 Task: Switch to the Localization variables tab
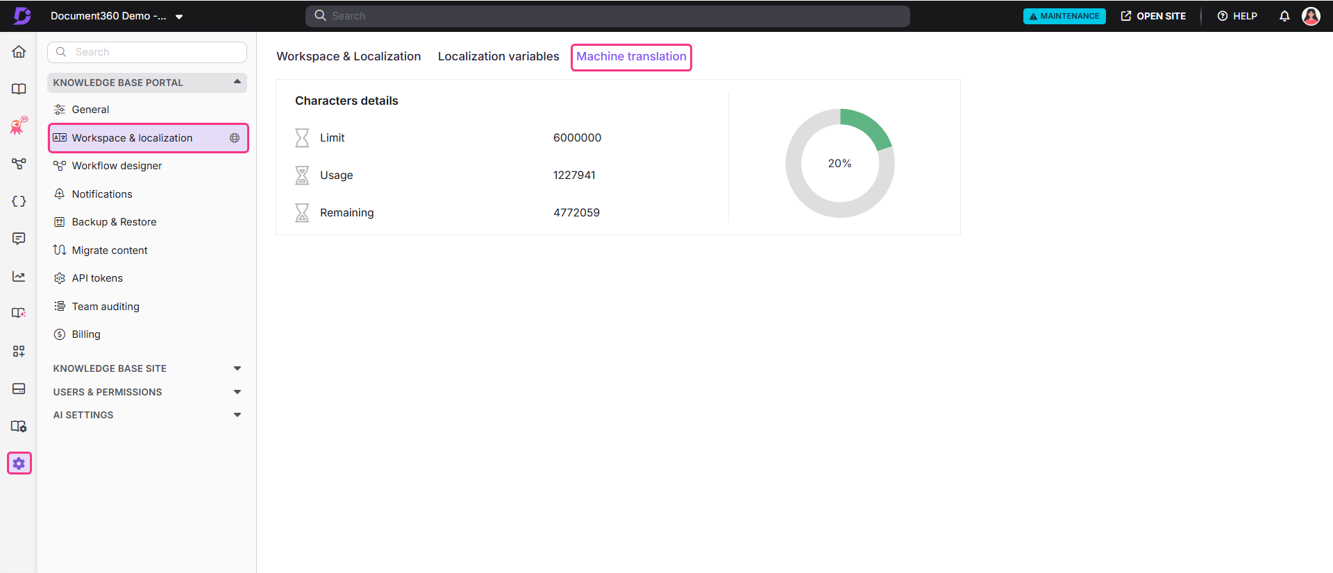[x=498, y=56]
